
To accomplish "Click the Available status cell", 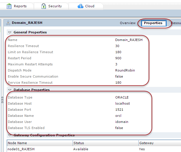I will pos(81,149).
